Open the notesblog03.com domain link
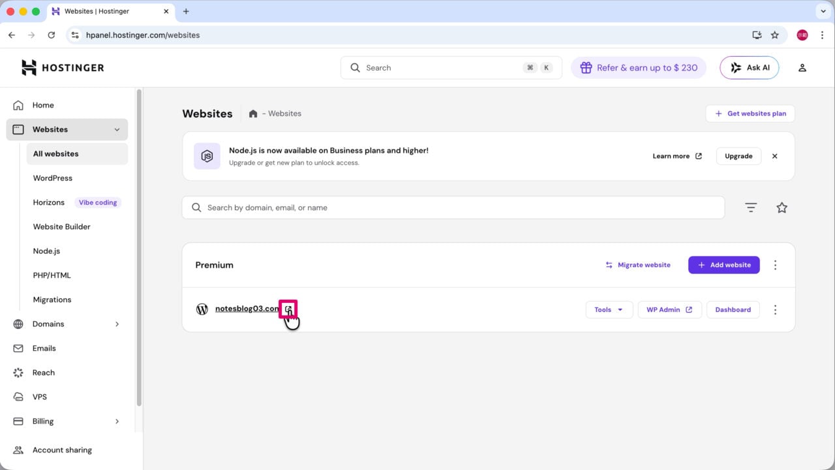Viewport: 835px width, 470px height. coord(247,309)
